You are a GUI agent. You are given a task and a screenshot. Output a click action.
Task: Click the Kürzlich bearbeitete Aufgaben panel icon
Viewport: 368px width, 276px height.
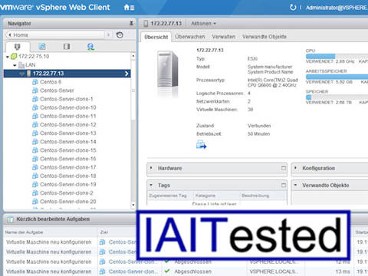point(10,219)
